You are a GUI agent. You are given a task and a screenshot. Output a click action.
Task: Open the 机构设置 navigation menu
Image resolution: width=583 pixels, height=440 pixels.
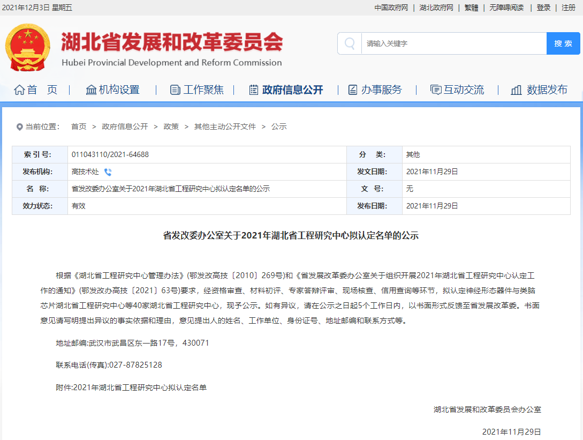click(113, 90)
